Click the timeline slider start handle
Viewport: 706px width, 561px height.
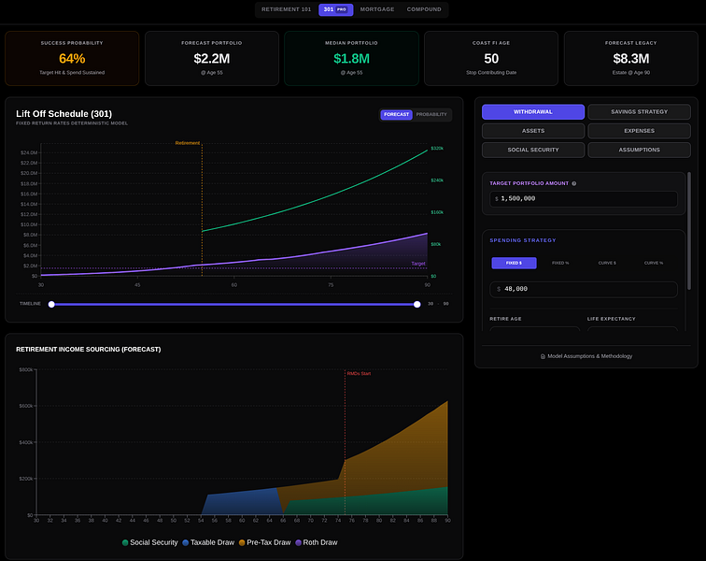pyautogui.click(x=51, y=305)
